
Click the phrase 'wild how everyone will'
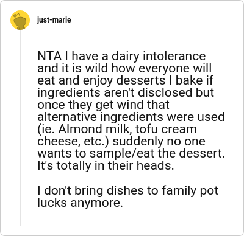coord(148,68)
